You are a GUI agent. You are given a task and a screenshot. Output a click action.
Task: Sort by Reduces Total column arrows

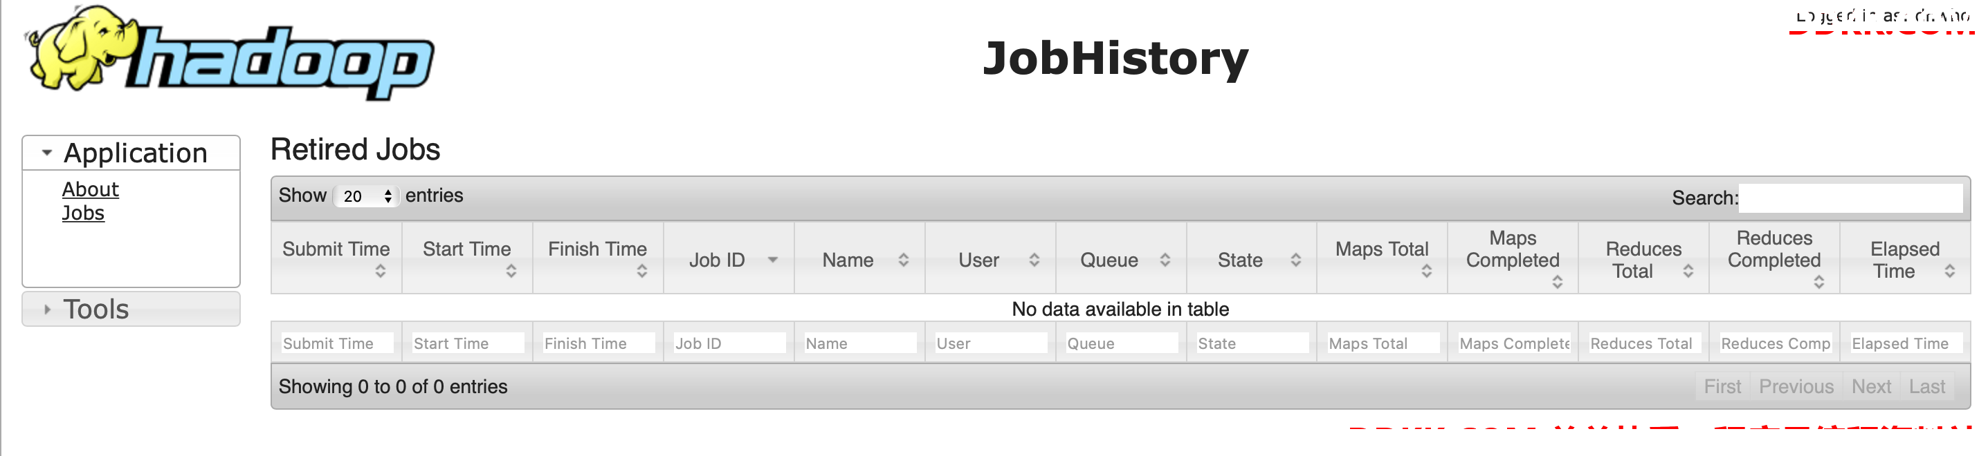click(1688, 271)
